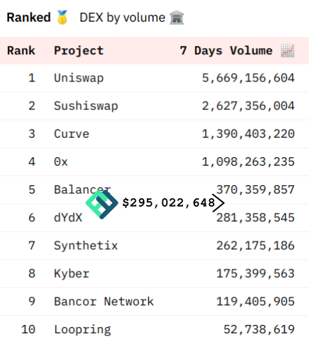Click the arrow next to $295,022,648
The width and height of the screenshot is (309, 341).
point(219,203)
